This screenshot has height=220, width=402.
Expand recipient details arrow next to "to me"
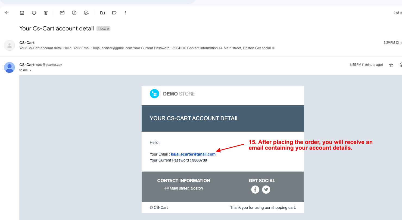[30, 70]
